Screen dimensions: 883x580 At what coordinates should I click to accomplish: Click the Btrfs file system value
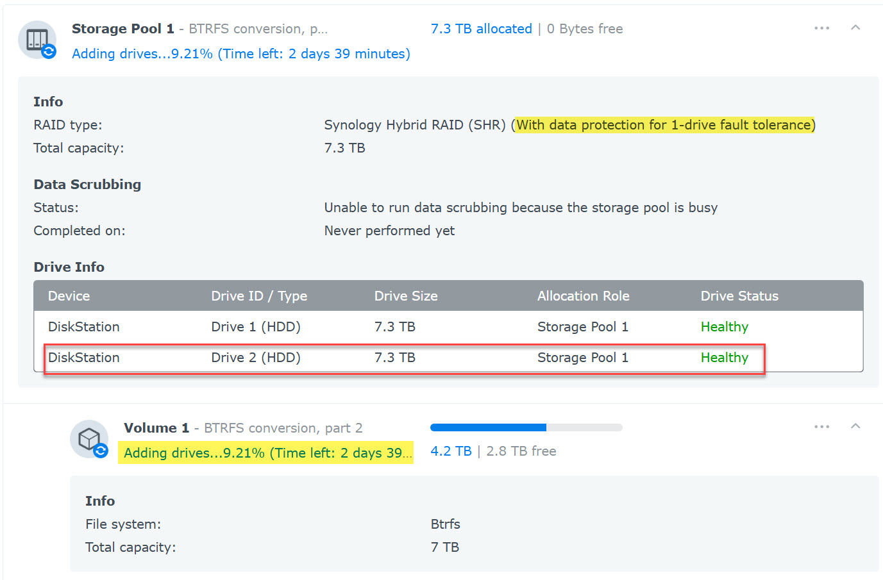pyautogui.click(x=446, y=524)
